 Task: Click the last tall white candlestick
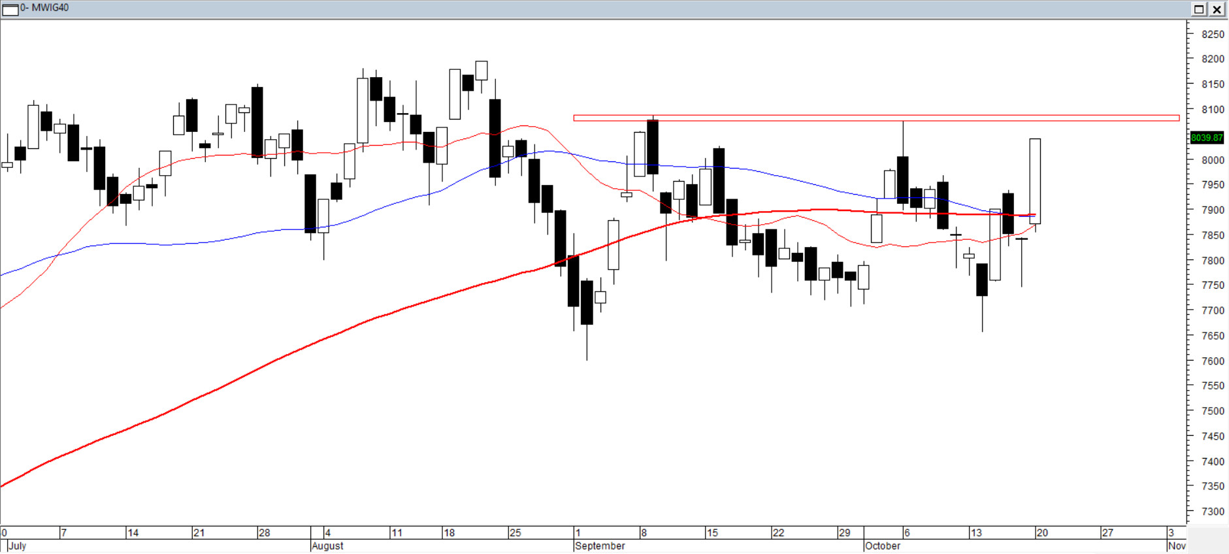[1035, 181]
